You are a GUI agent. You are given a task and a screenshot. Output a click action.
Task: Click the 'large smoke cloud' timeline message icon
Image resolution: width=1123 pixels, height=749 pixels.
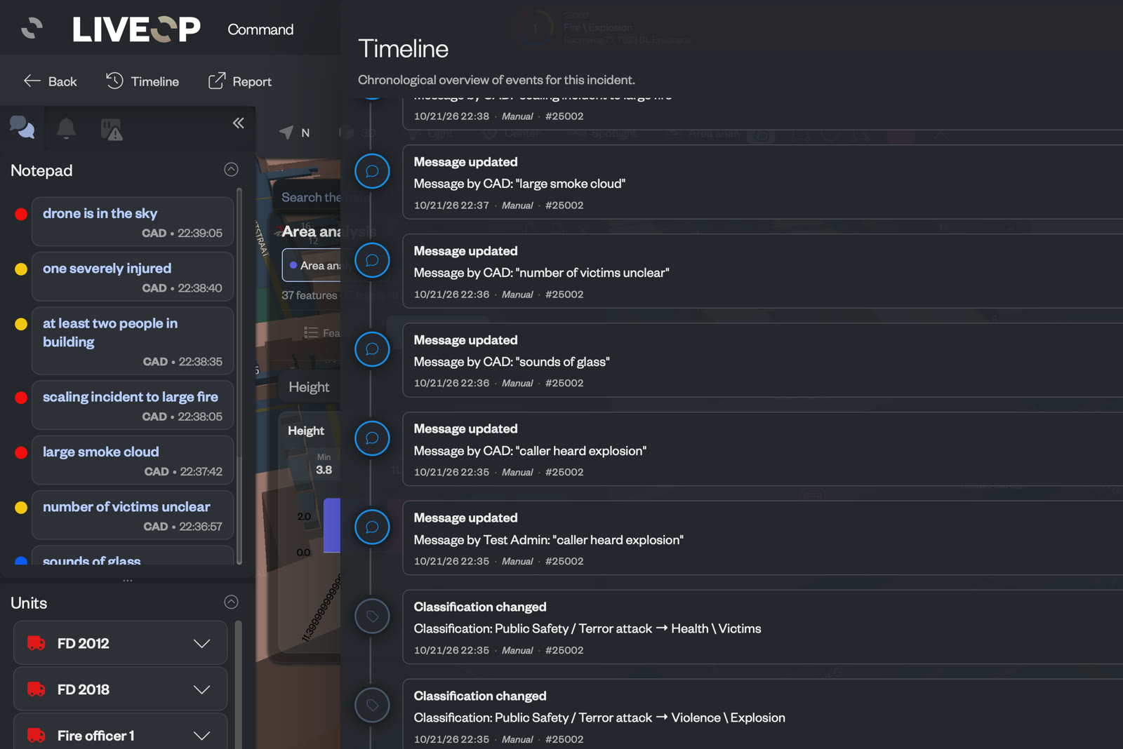pyautogui.click(x=372, y=171)
